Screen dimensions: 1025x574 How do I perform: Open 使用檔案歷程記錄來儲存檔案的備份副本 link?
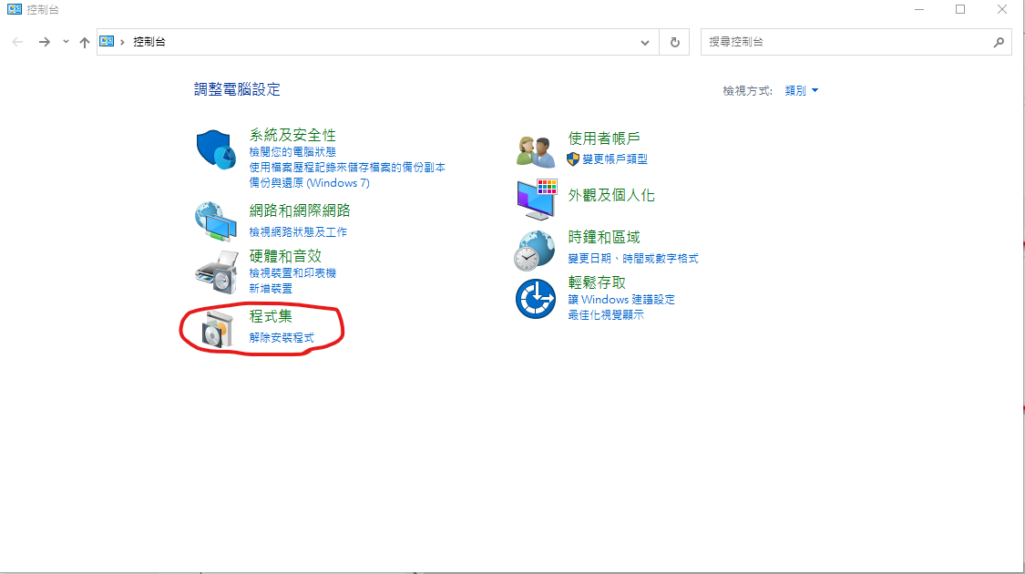(347, 168)
